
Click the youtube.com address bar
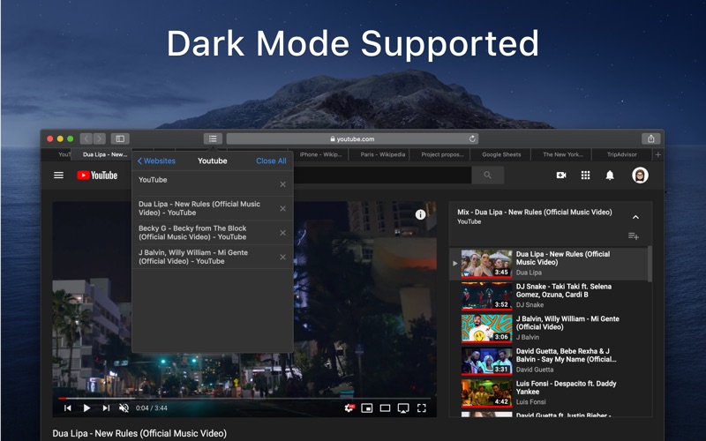pos(352,138)
